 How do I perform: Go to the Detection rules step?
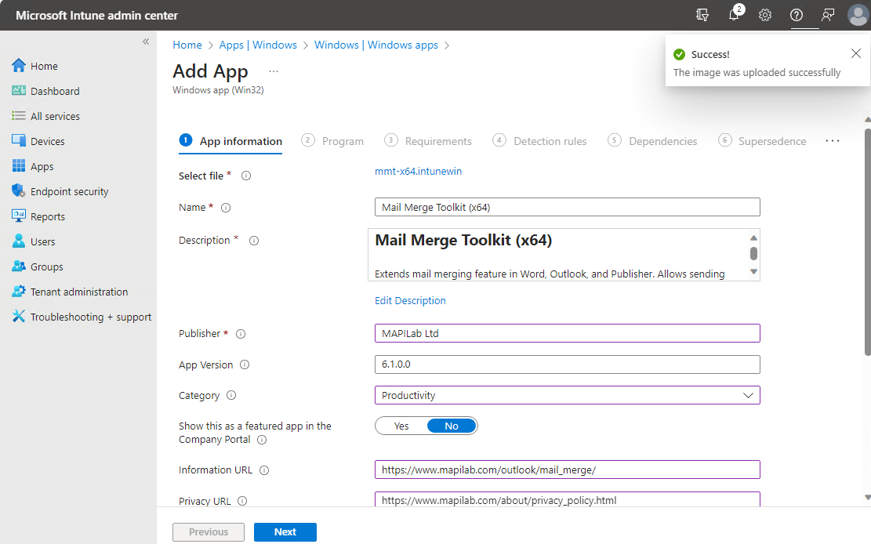coord(539,141)
